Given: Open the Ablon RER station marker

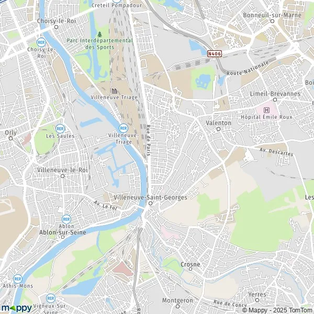Looking at the screenshot, I should click(66, 219).
